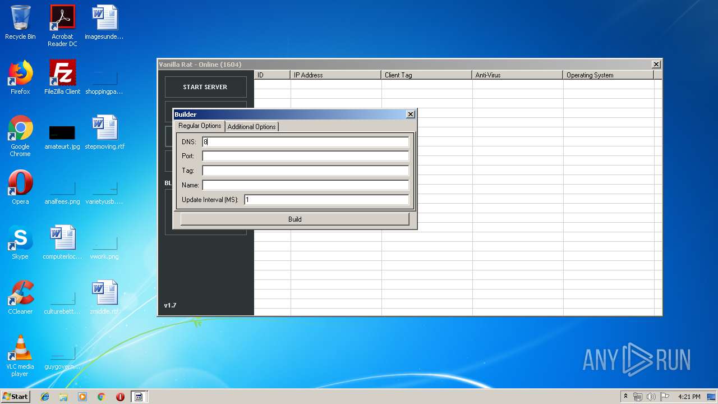The image size is (718, 404).
Task: Click Opera icon in taskbar
Action: [120, 397]
